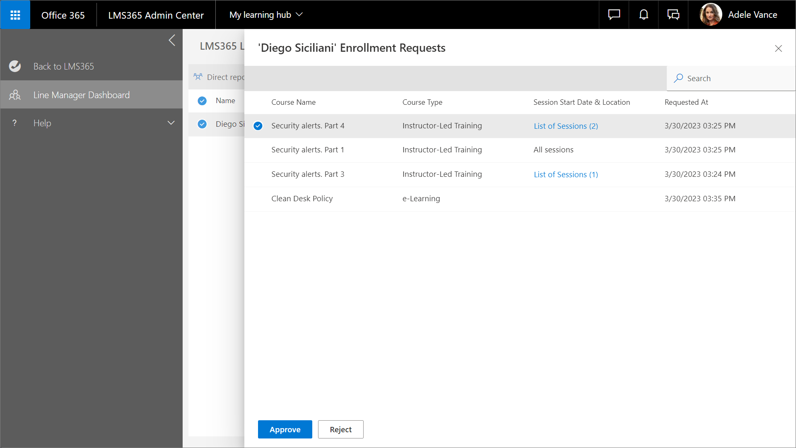Image resolution: width=796 pixels, height=448 pixels.
Task: Click Adele Vance profile picture
Action: pyautogui.click(x=711, y=15)
